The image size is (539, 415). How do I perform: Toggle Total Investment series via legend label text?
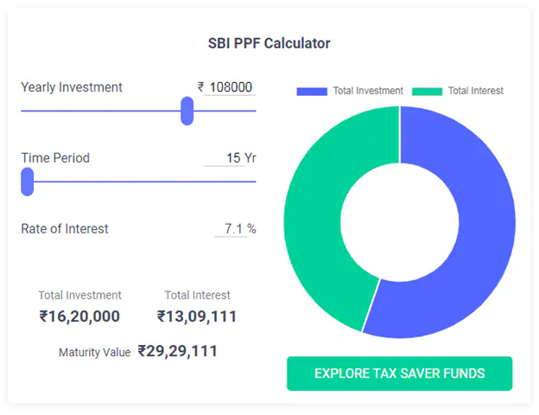[368, 91]
